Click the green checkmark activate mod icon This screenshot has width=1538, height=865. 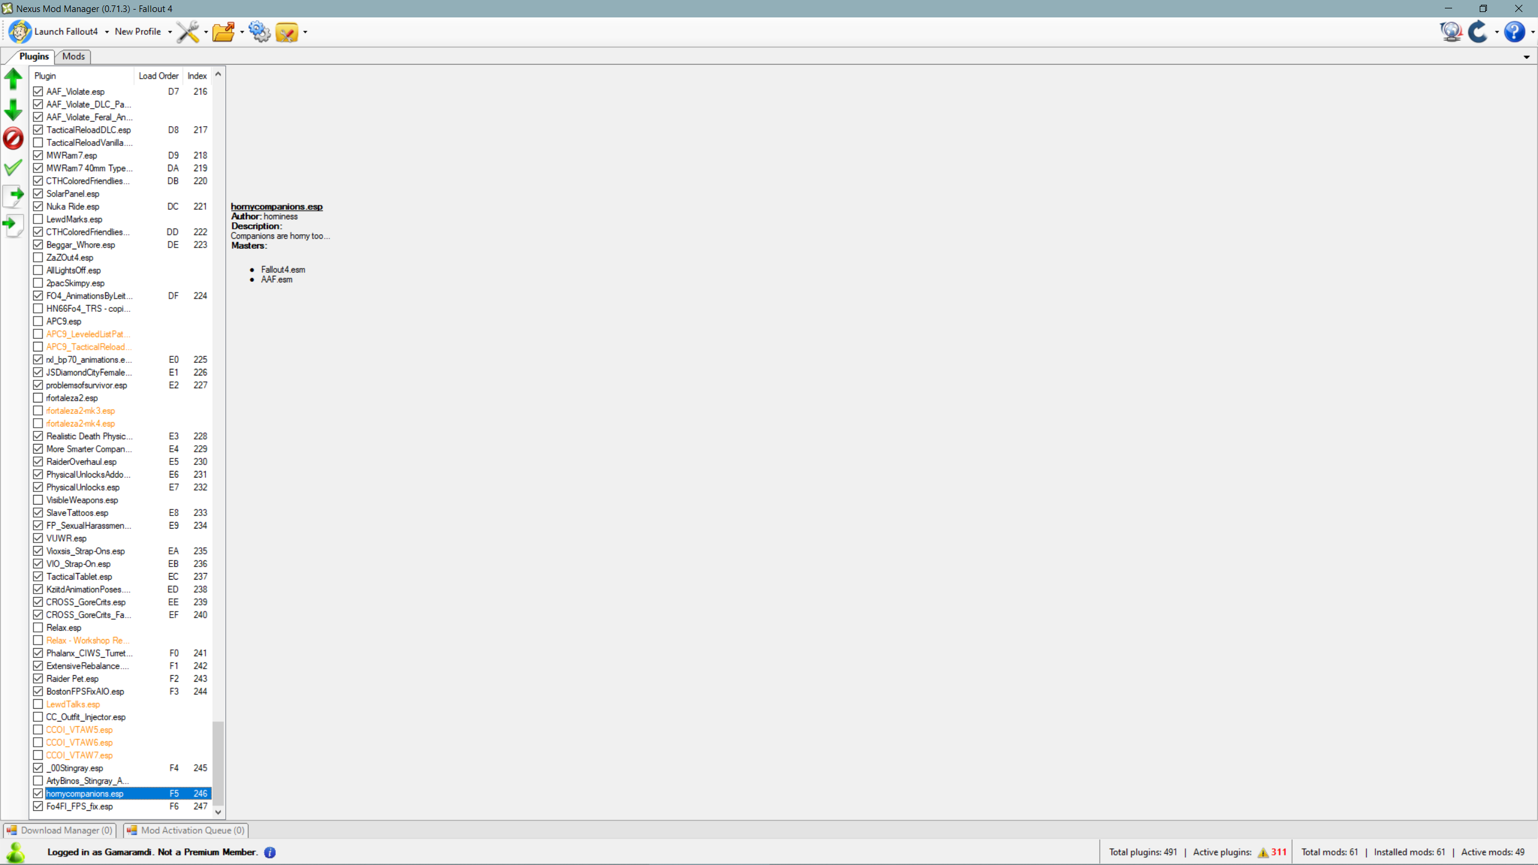click(14, 167)
